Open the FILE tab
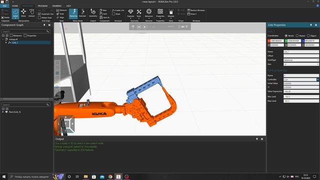320x180 pixels. pyautogui.click(x=4, y=6)
